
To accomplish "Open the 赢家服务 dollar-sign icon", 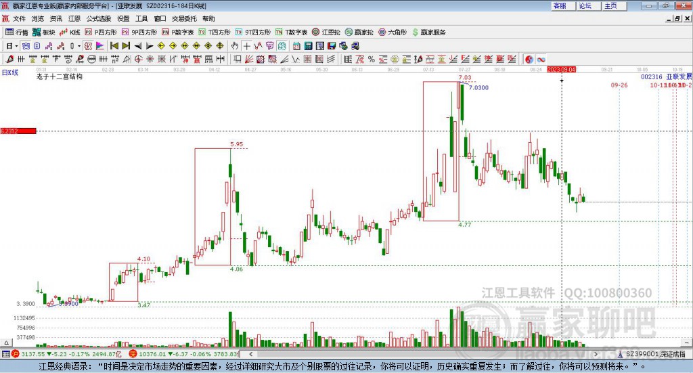I will [x=428, y=32].
